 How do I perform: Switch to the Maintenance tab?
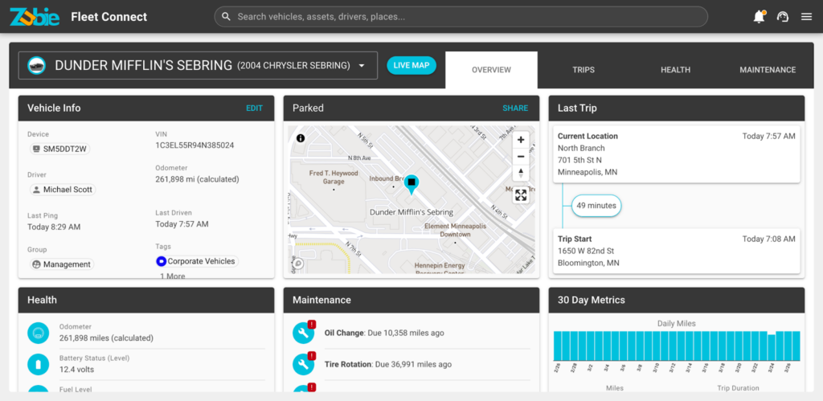768,70
